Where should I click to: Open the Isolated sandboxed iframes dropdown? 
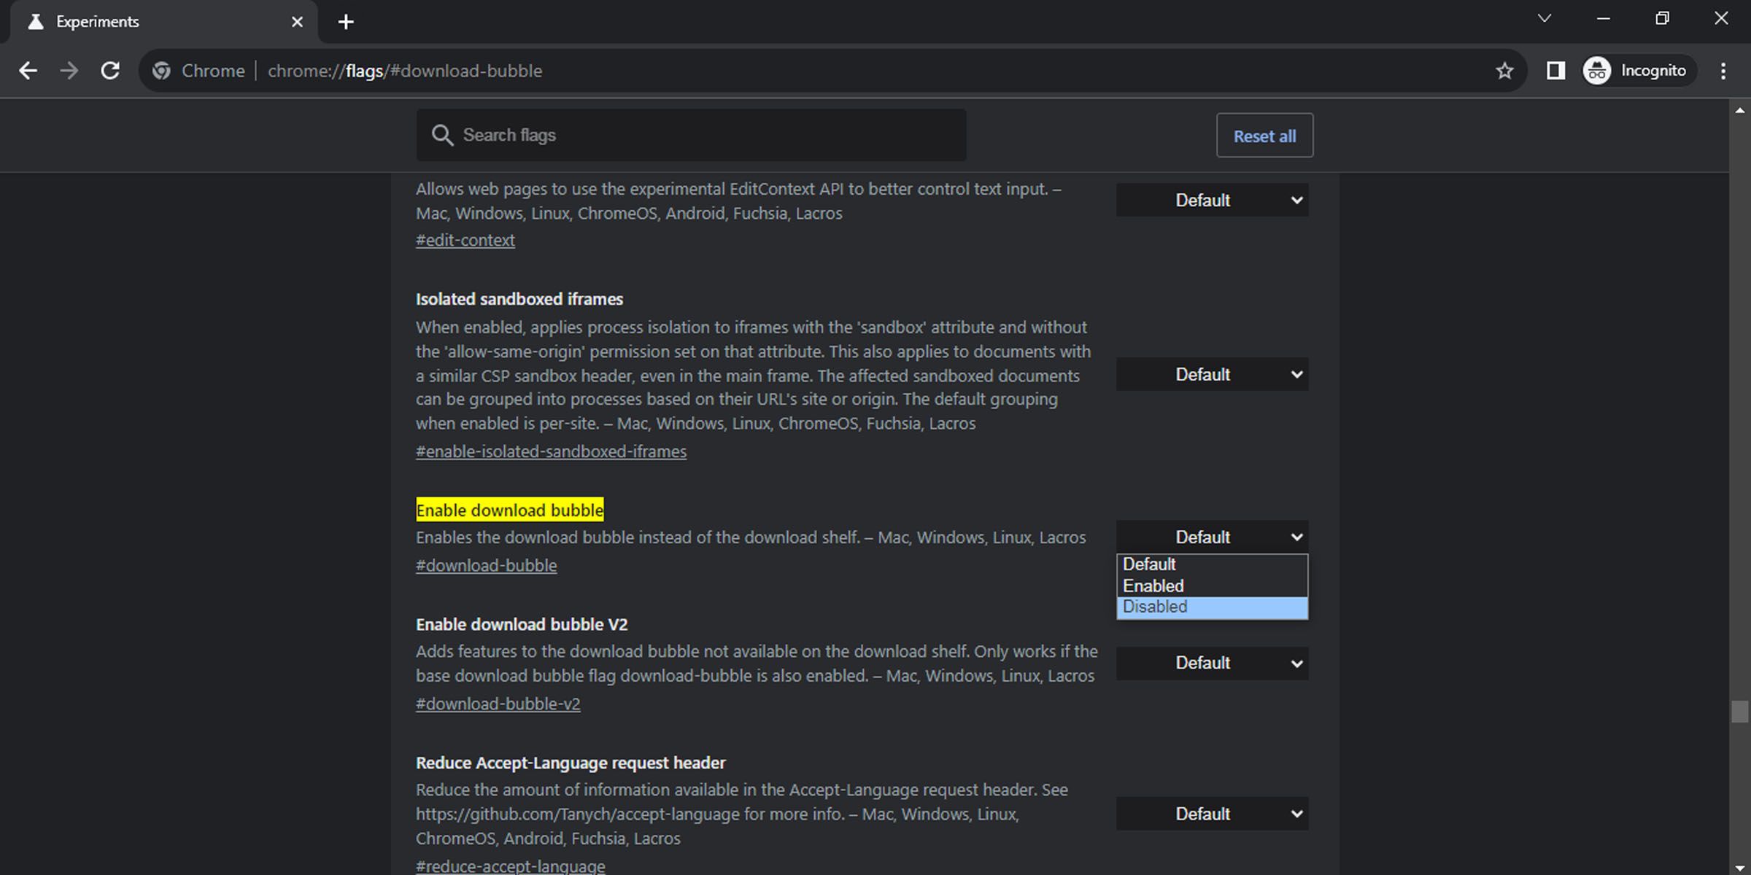point(1211,374)
